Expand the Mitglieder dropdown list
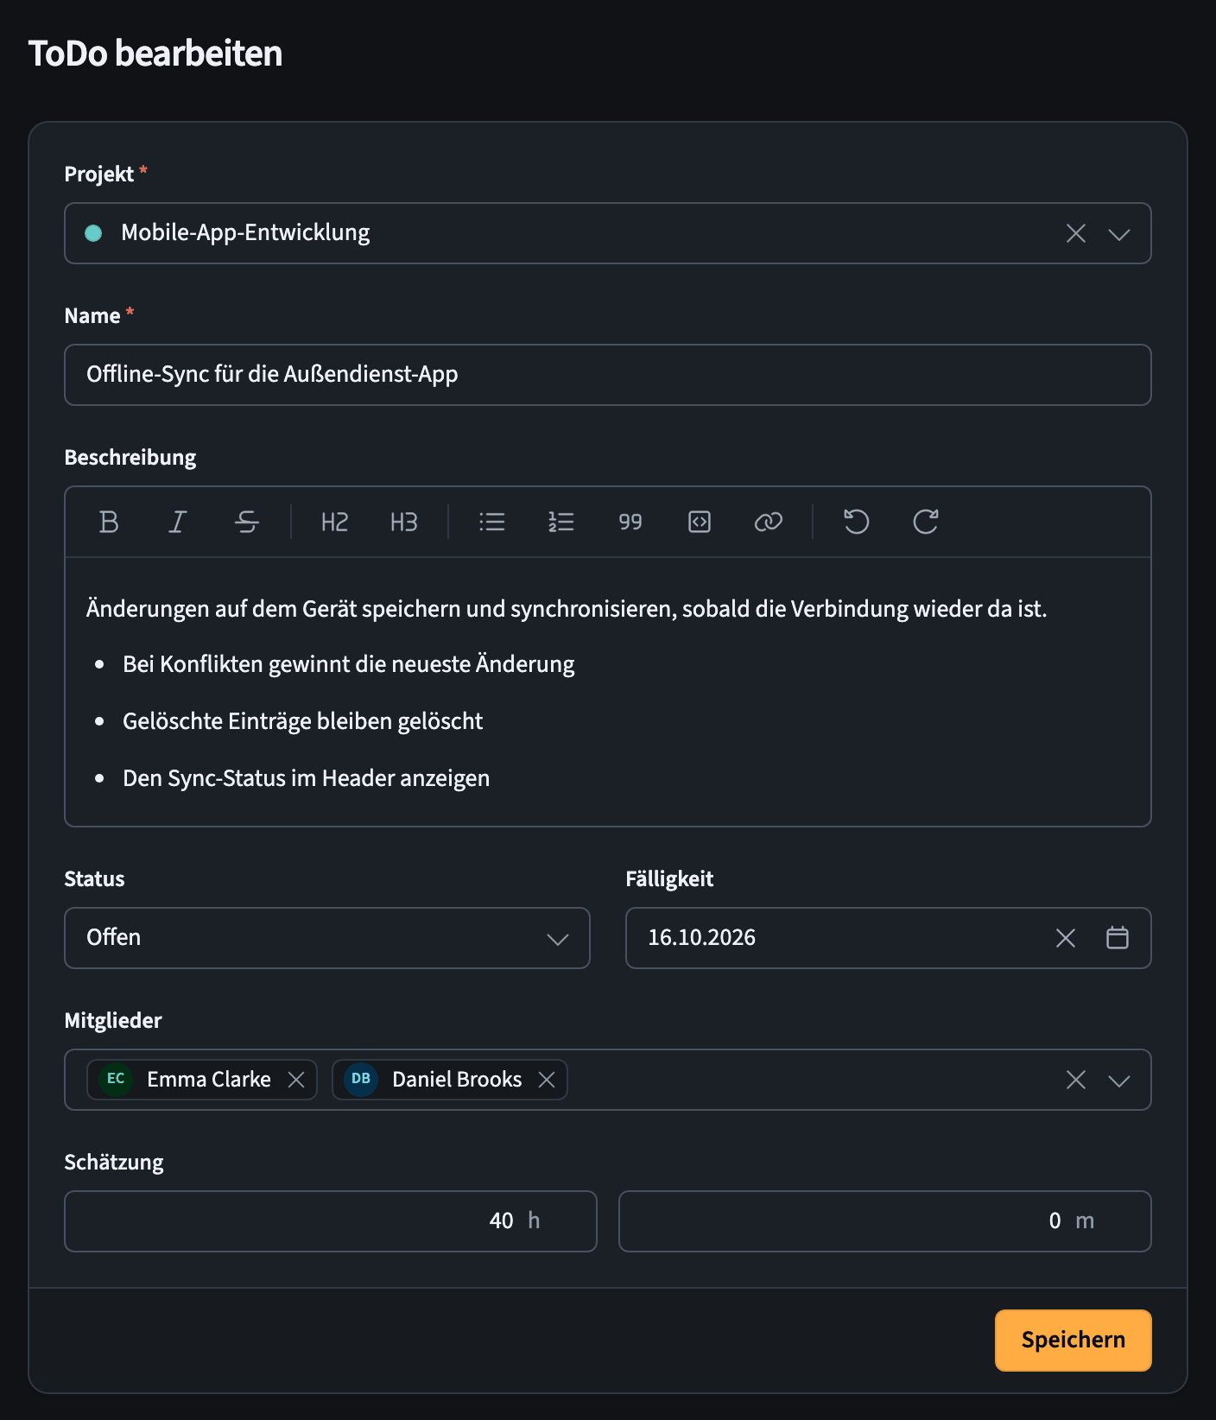Image resolution: width=1216 pixels, height=1420 pixels. tap(1119, 1081)
